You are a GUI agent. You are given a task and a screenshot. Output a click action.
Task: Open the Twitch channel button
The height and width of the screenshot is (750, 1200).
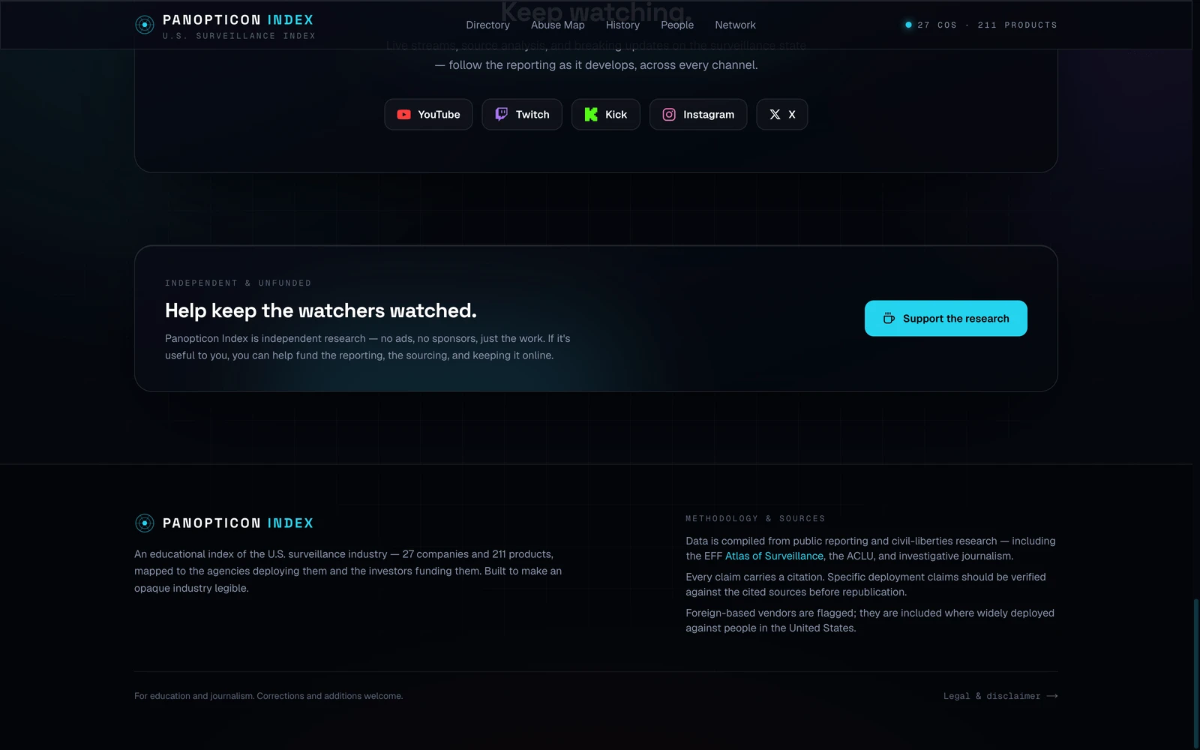(522, 115)
